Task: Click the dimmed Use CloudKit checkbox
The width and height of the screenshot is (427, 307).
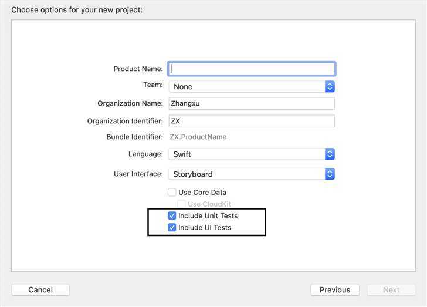Action: click(x=181, y=204)
